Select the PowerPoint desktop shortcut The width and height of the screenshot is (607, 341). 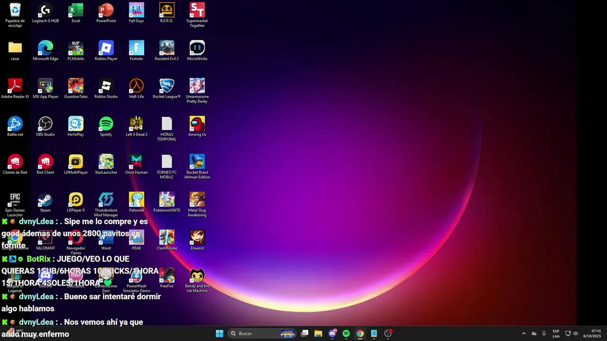[106, 13]
